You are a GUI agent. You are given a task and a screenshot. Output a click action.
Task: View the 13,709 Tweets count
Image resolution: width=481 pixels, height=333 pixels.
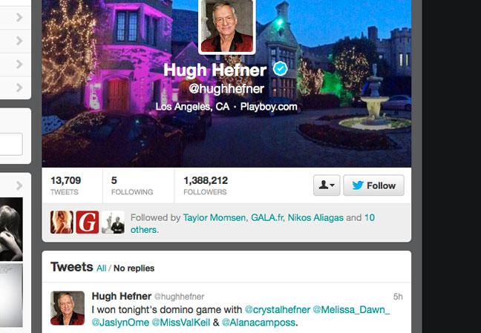65,185
